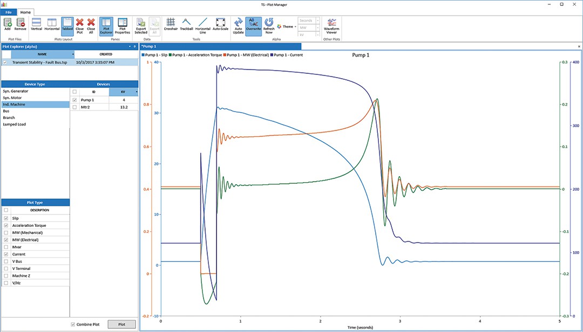Click Refresh Now in the Alpha group
Screen dimensions: 583x332
[268, 25]
